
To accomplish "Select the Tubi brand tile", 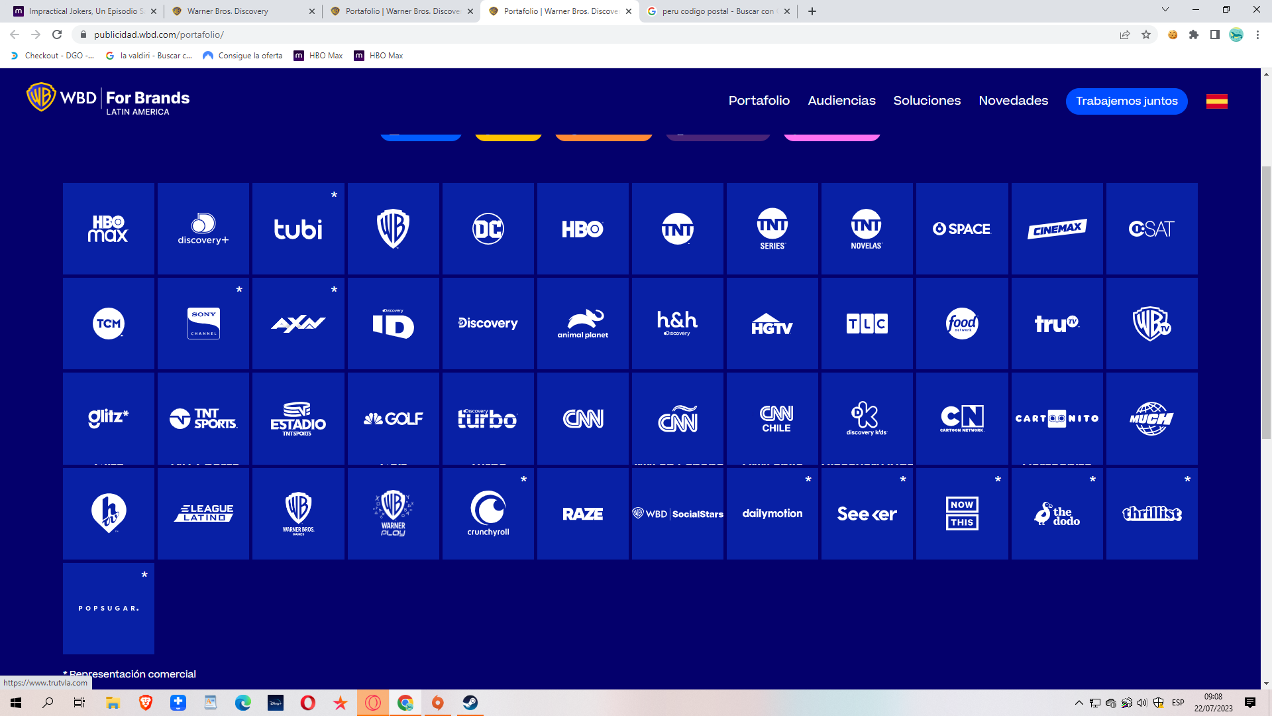I will tap(298, 229).
